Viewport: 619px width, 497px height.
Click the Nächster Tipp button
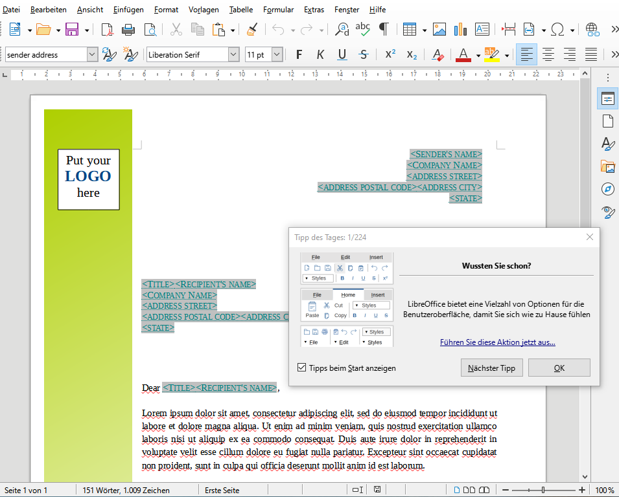click(x=491, y=368)
